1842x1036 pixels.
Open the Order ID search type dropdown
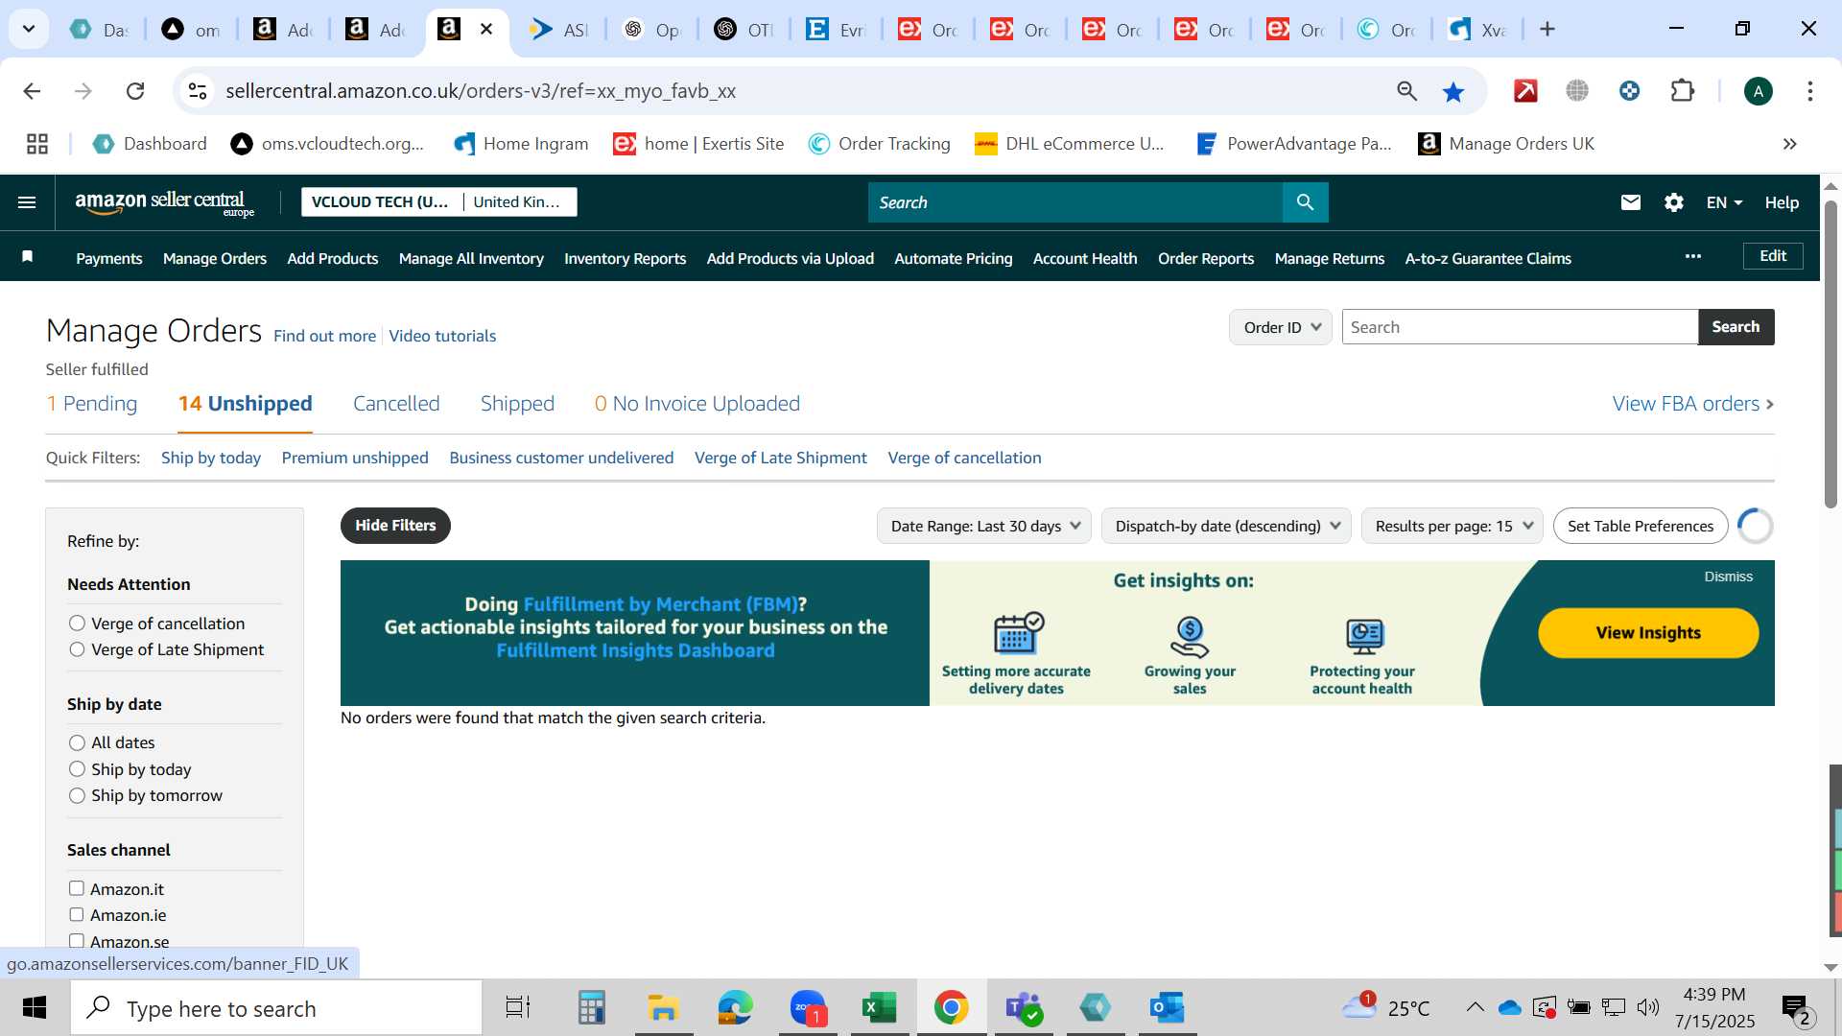[1280, 327]
